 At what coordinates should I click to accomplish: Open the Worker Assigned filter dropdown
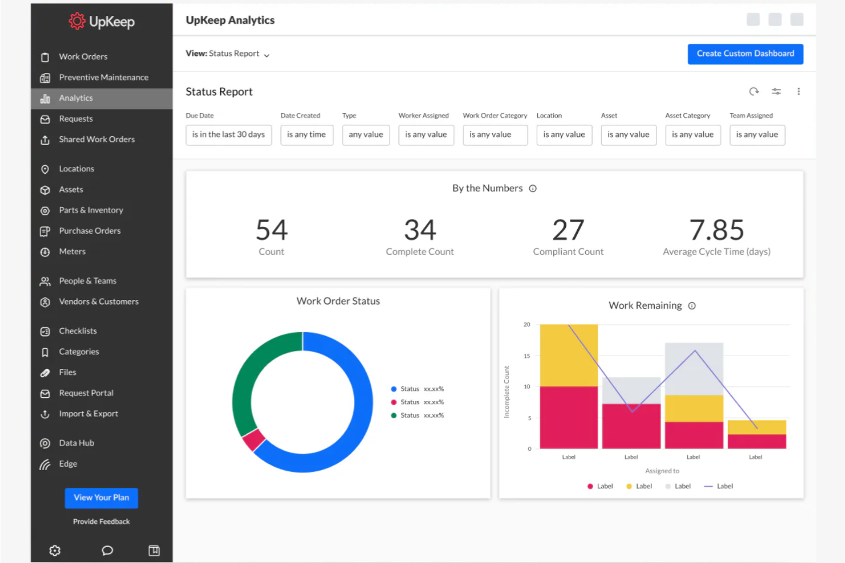426,135
